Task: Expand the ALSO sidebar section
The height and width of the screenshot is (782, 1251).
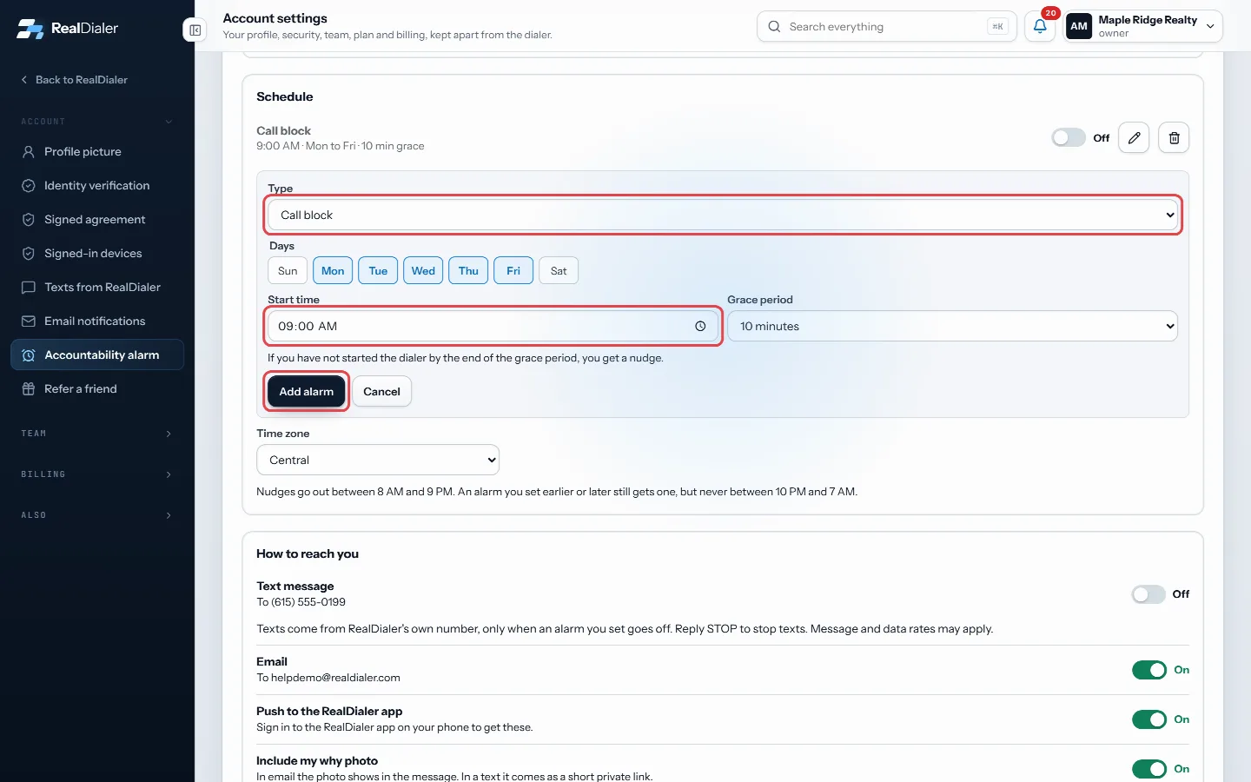Action: [x=97, y=514]
